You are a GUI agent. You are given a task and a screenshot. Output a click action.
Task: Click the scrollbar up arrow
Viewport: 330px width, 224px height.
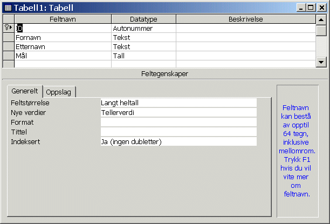coord(321,20)
